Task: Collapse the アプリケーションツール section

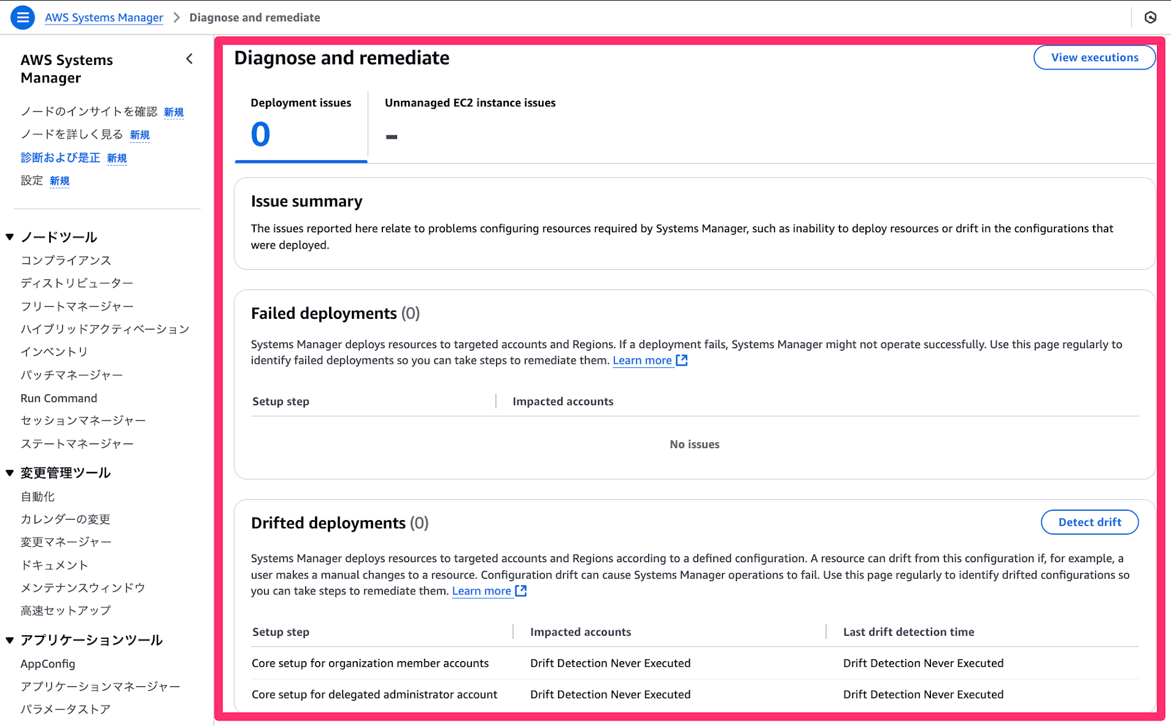Action: [x=10, y=640]
